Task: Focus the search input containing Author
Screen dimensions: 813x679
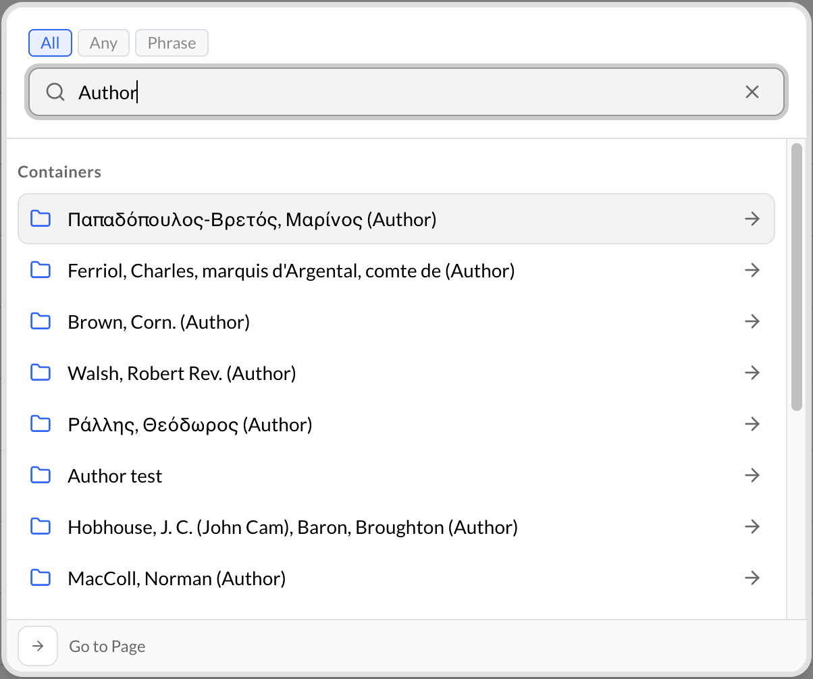Action: click(x=405, y=92)
